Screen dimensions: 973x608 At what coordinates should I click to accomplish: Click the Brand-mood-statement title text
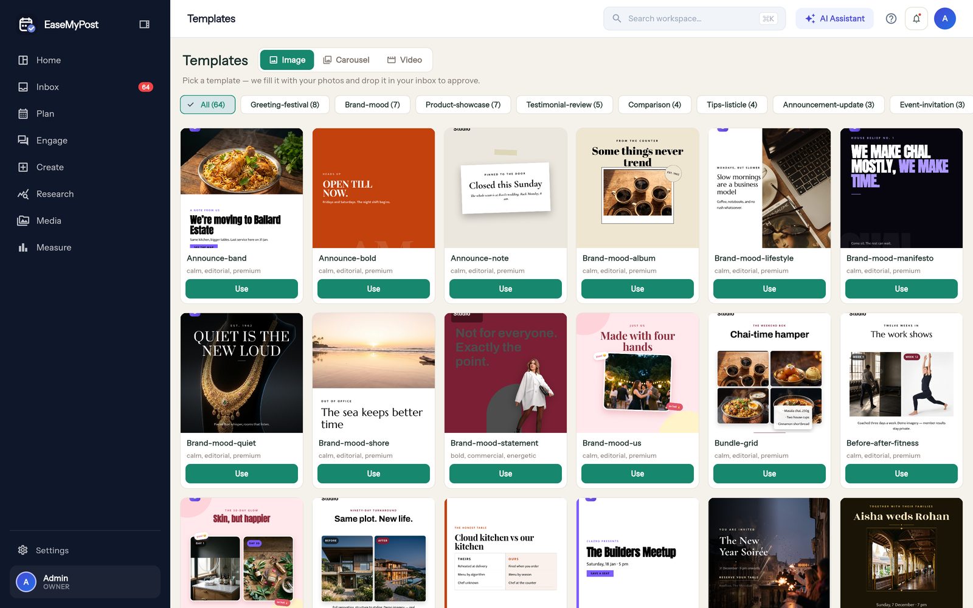(494, 443)
